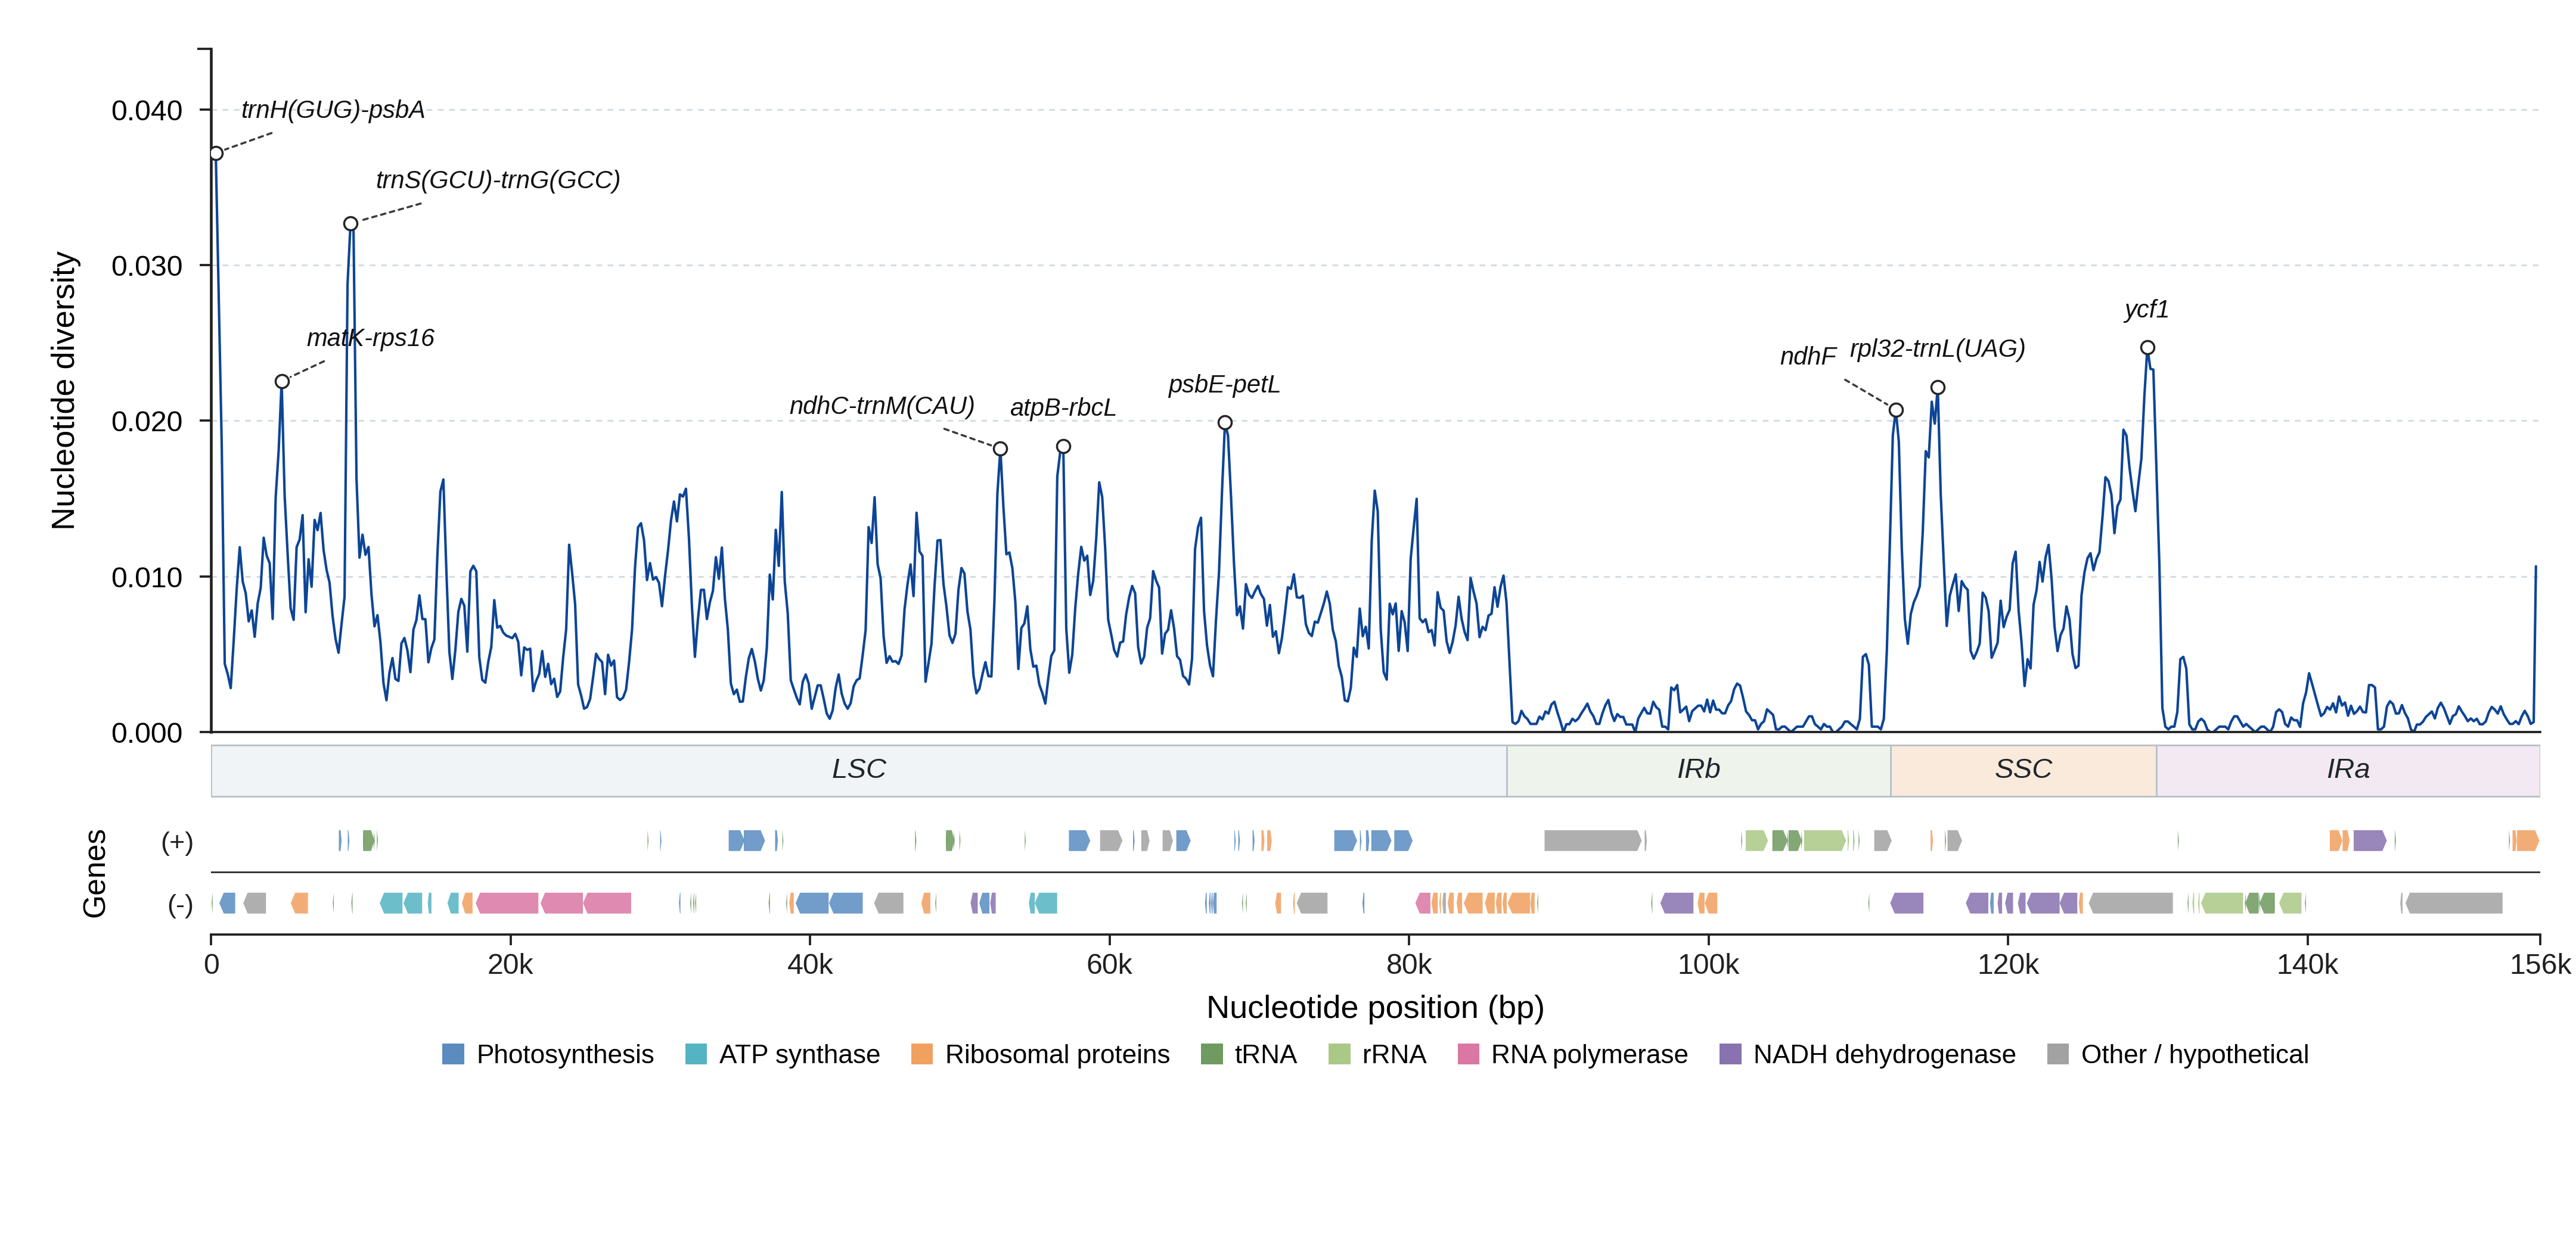Select the '120k' x-axis tick label

(x=2008, y=966)
